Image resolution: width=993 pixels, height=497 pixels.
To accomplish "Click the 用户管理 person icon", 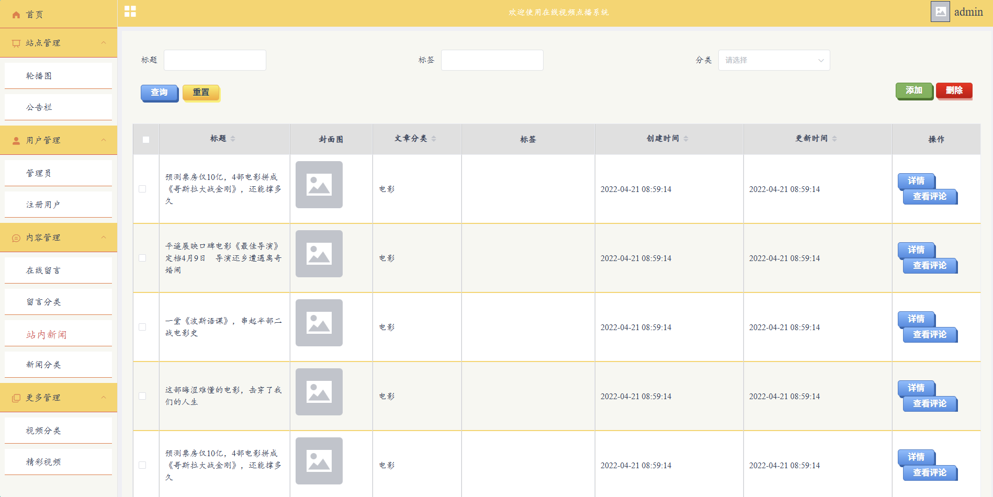I will (16, 140).
